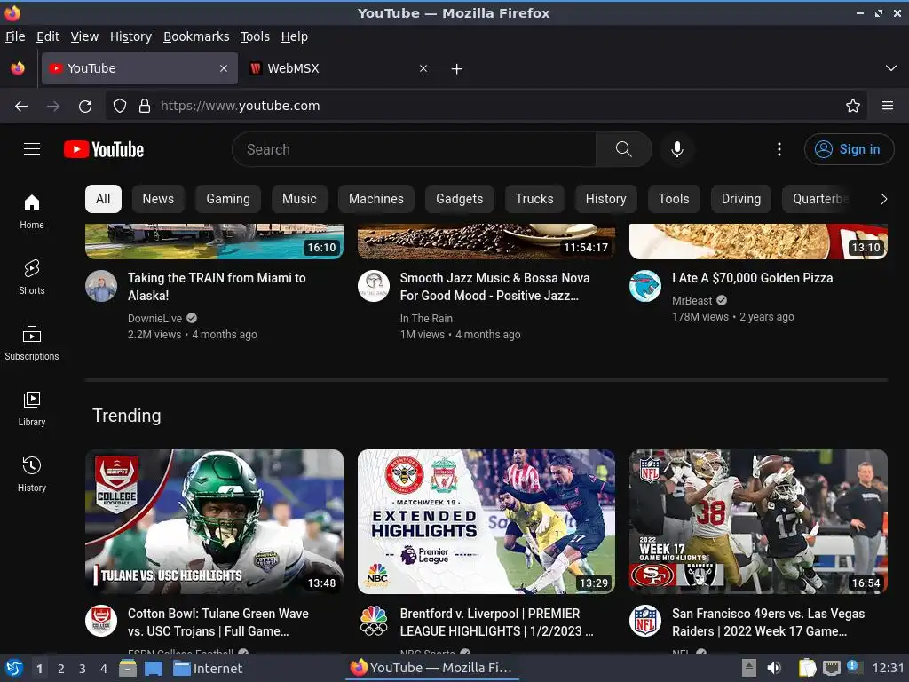Image resolution: width=909 pixels, height=682 pixels.
Task: Select the History filter chip
Action: (605, 199)
